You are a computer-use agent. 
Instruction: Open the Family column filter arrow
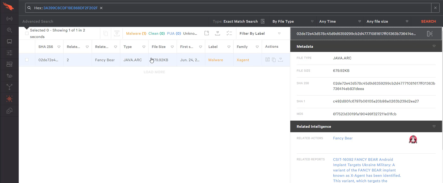pos(257,47)
